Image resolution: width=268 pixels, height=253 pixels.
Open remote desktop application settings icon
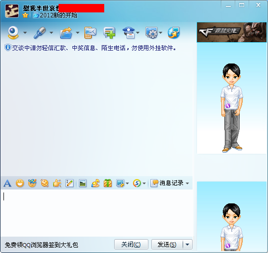[151, 33]
